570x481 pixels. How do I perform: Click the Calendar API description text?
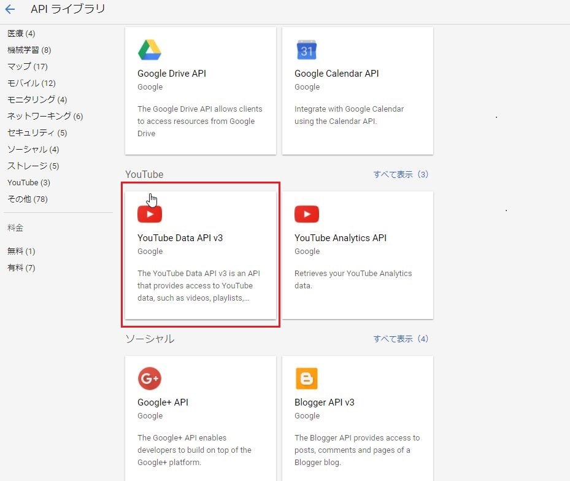click(349, 115)
